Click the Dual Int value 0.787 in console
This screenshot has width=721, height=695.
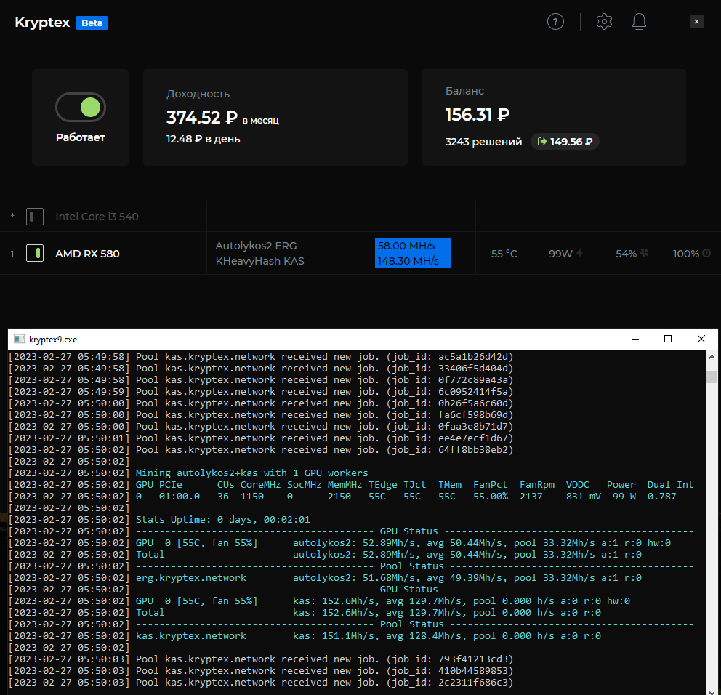[x=661, y=497]
